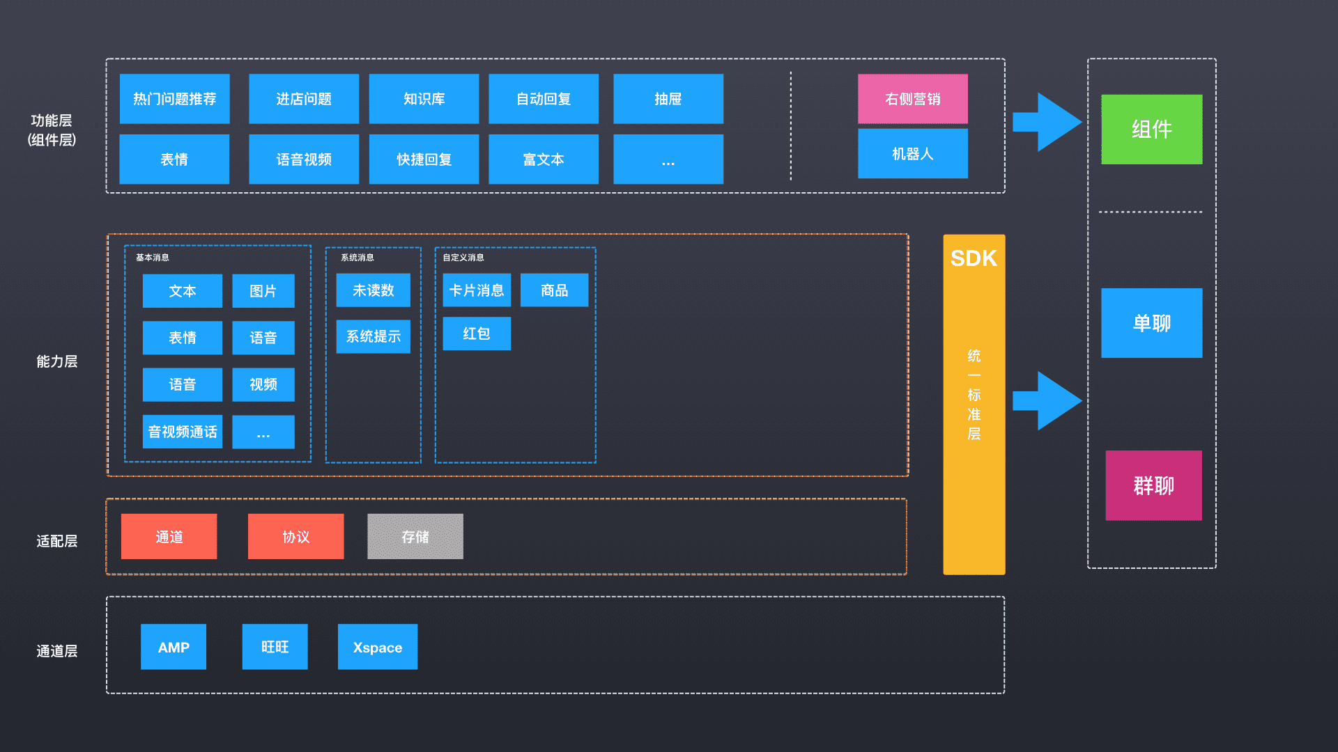The image size is (1338, 752).
Task: Click the 自动回复 box
Action: tap(544, 99)
